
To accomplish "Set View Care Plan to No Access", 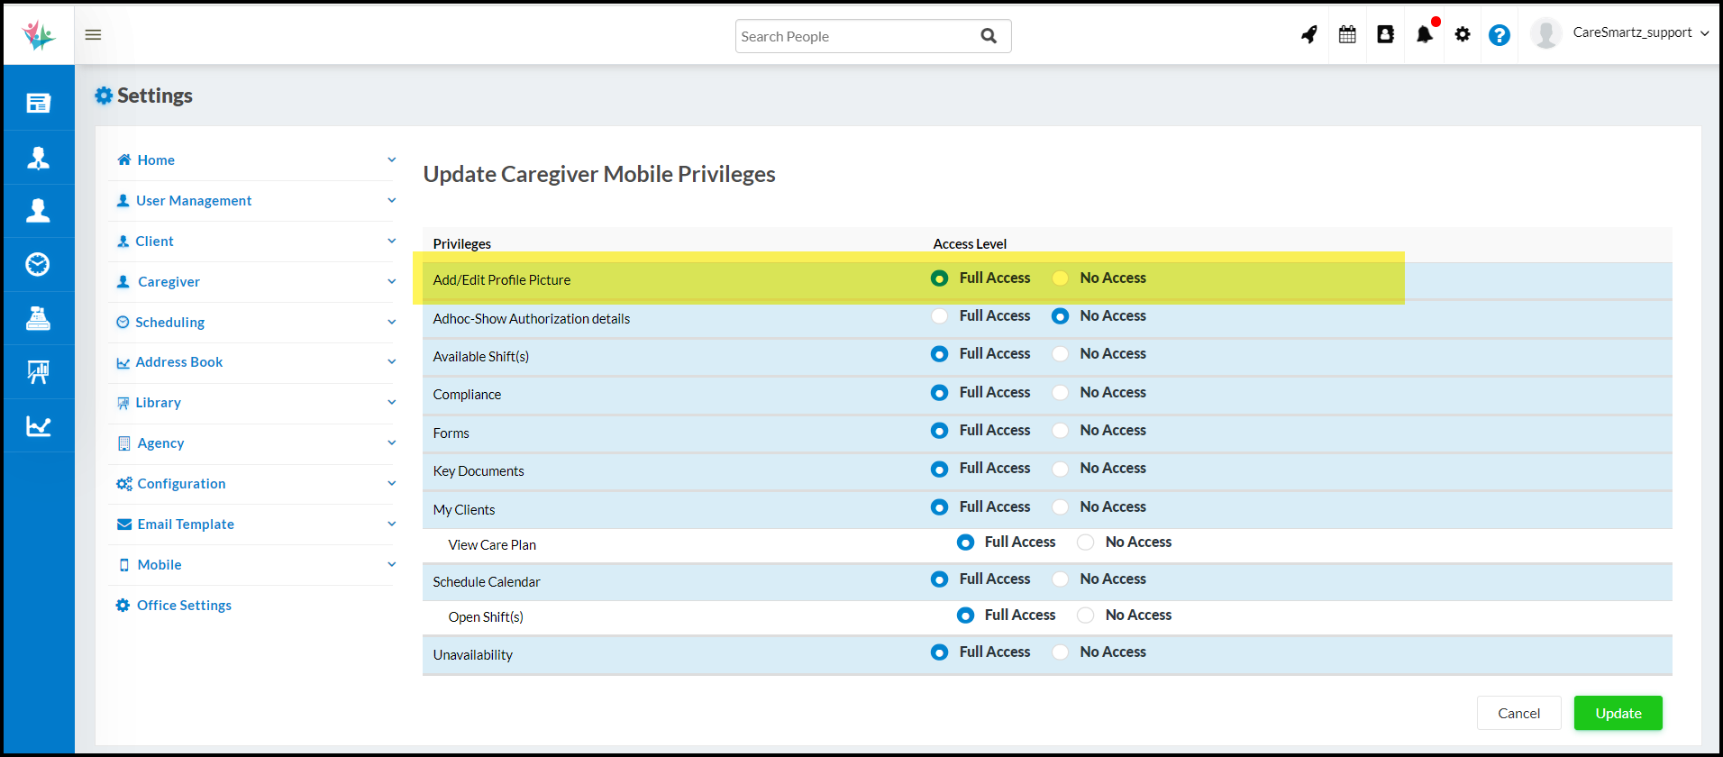I will [x=1086, y=543].
